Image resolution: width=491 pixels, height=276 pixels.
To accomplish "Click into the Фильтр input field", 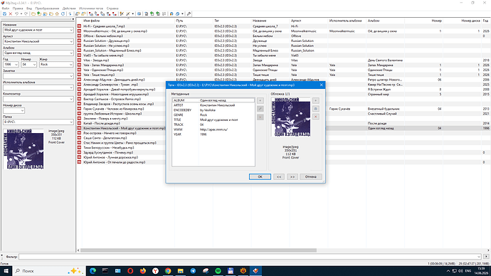I will pyautogui.click(x=248, y=257).
